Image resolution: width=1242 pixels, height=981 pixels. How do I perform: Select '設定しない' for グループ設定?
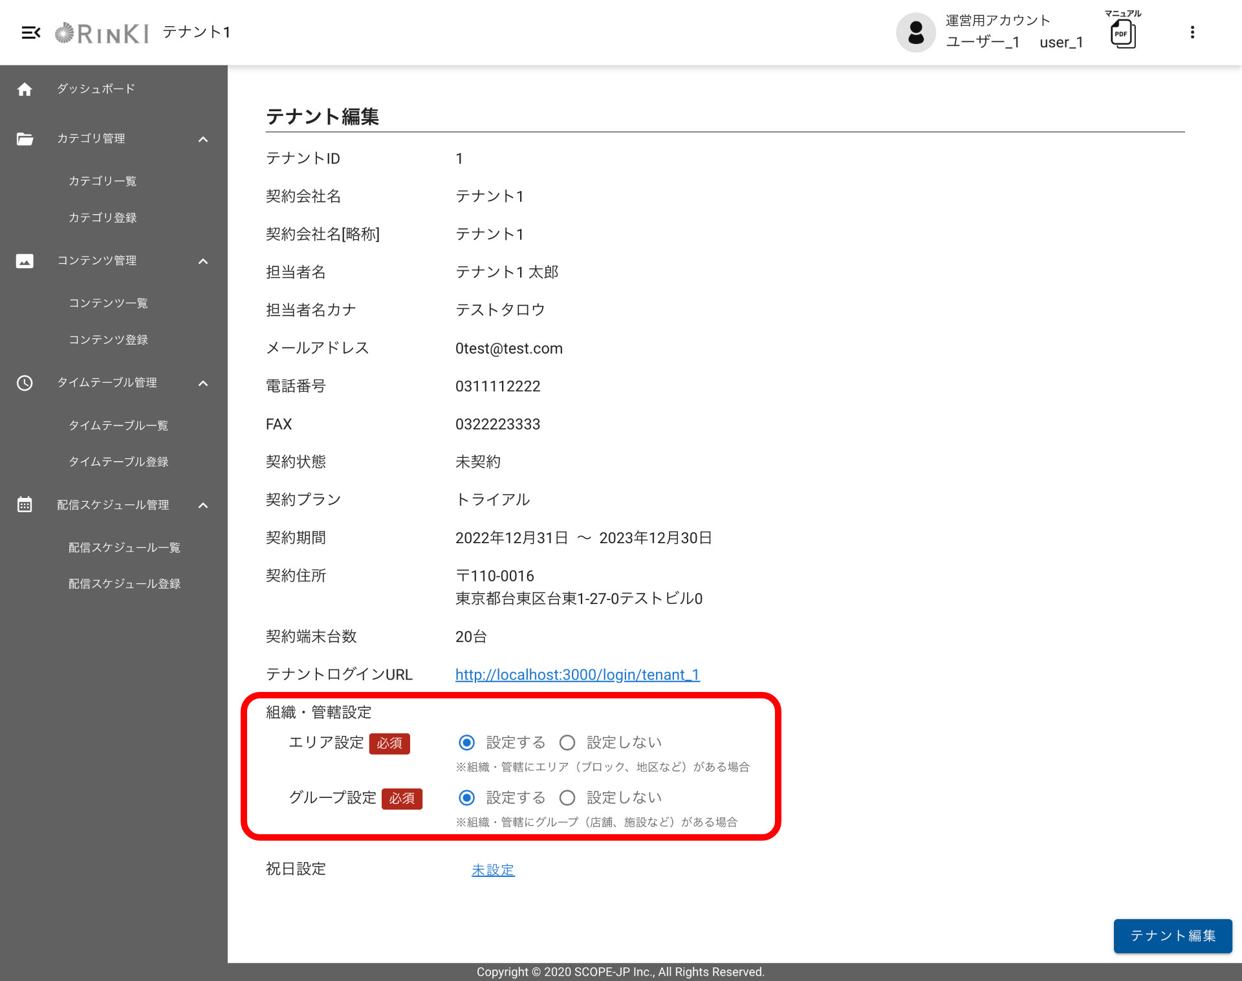567,798
